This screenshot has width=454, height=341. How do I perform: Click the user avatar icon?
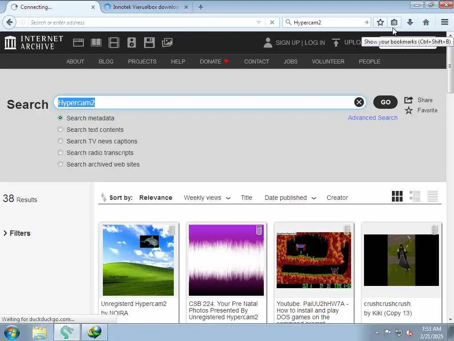pyautogui.click(x=268, y=43)
